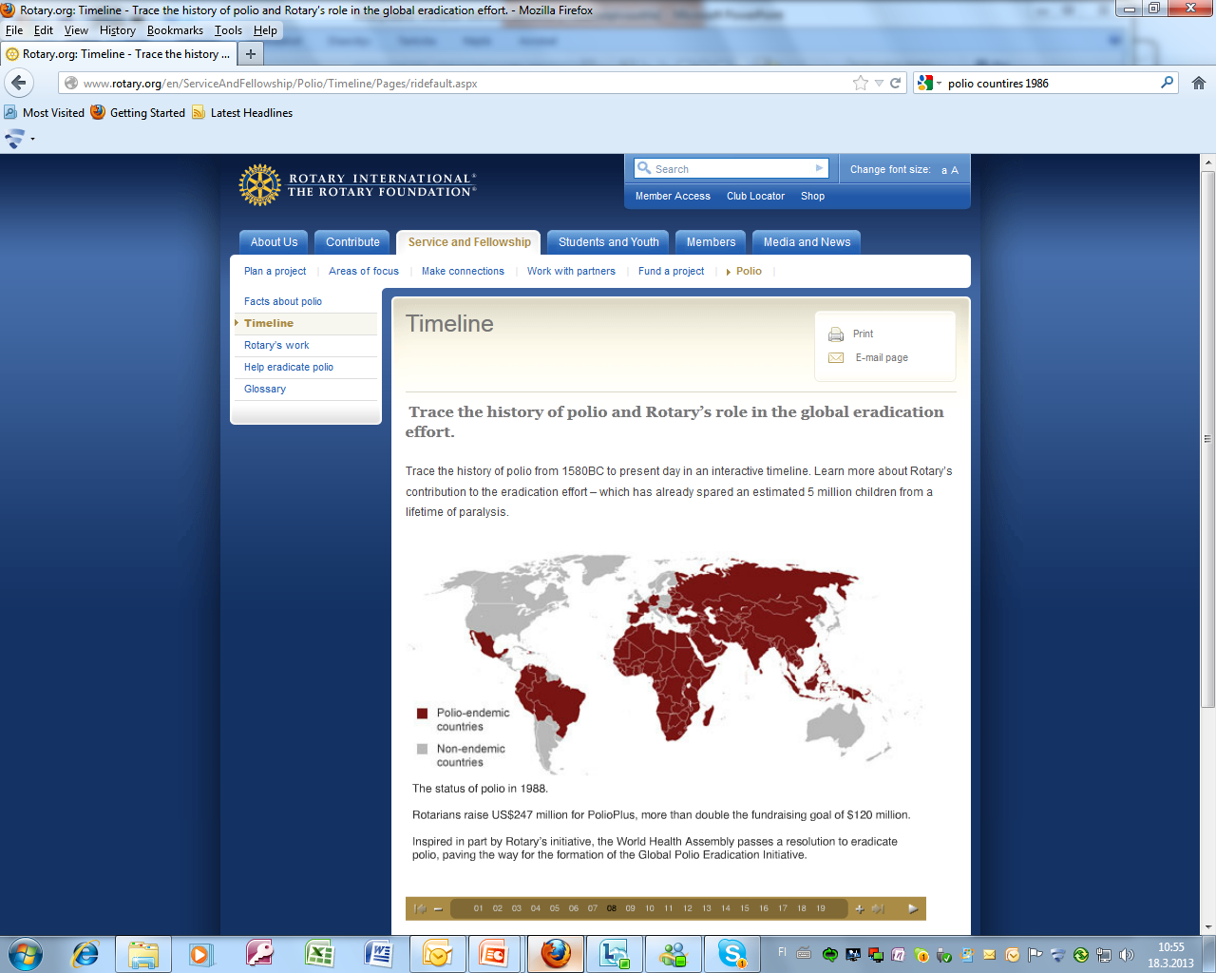Step forward one timeline entry using plus
Viewport: 1216px width, 973px height.
(x=860, y=909)
